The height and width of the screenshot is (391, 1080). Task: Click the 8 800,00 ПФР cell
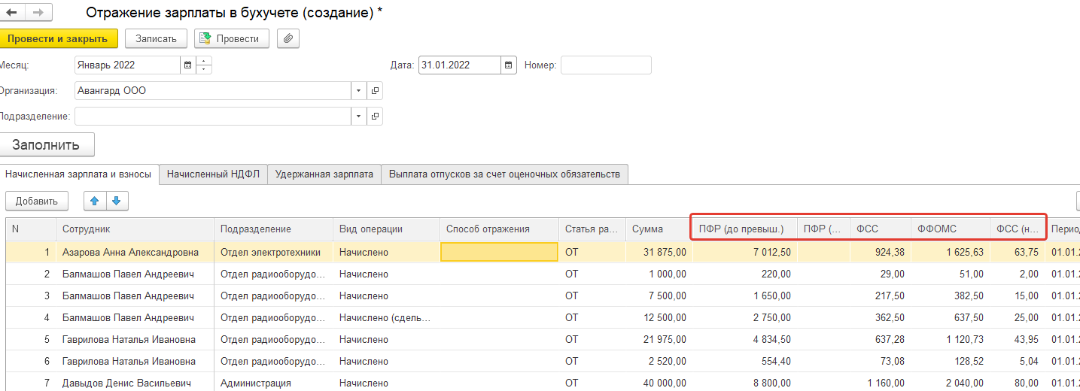pos(744,383)
